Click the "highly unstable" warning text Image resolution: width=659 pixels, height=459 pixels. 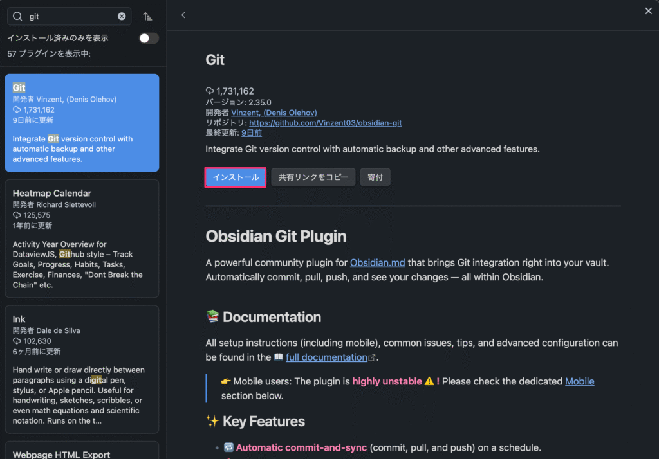387,381
